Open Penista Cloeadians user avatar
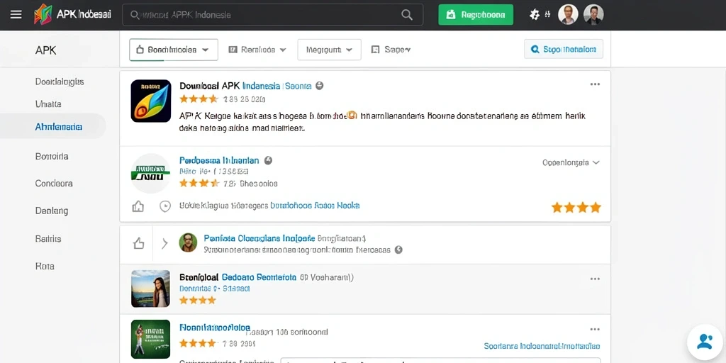Screen dimensions: 726x363 [x=188, y=242]
